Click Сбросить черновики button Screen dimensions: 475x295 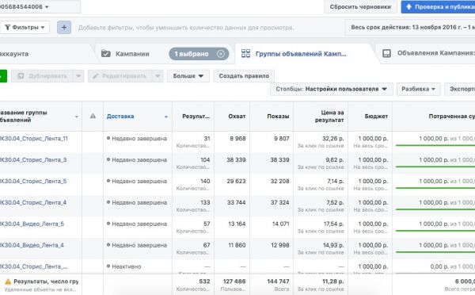pyautogui.click(x=360, y=6)
